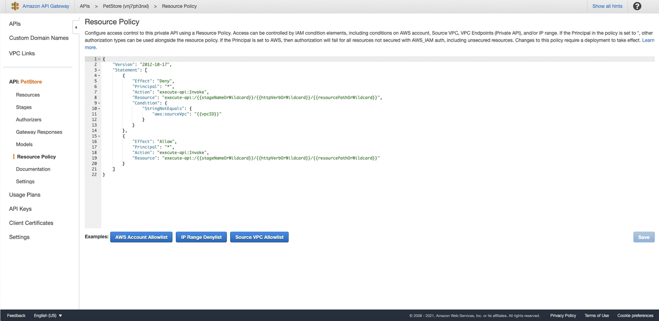This screenshot has height=321, width=659.
Task: Navigate to Usage Plans
Action: click(25, 195)
